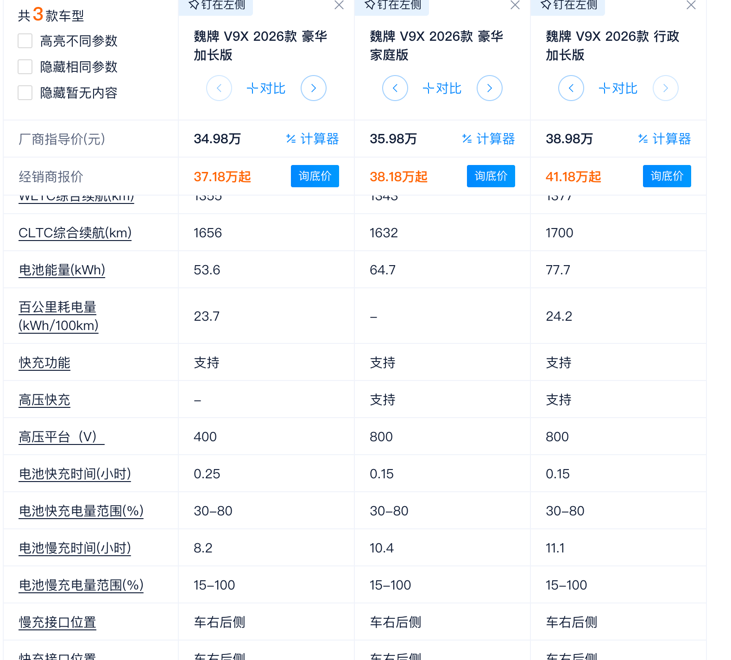Enable 隐藏相同参数 checkbox

click(25, 67)
